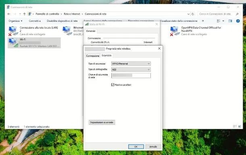Select Connessione alla rete locale (LAN) 2 icon
Viewport: 246px width, 155px height.
pyautogui.click(x=13, y=31)
